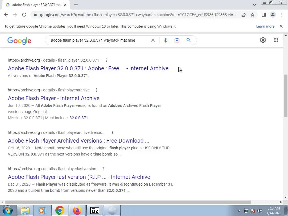The width and height of the screenshot is (288, 216).
Task: Dismiss the Windows 7 update notice
Action: click(x=281, y=26)
